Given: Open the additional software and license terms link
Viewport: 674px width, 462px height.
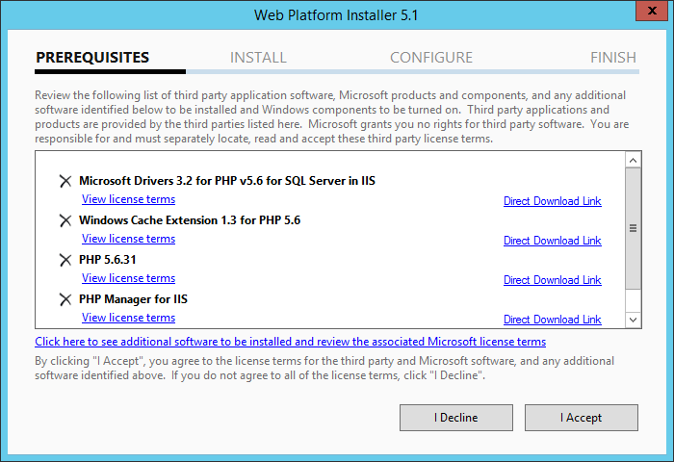Looking at the screenshot, I should click(x=290, y=342).
